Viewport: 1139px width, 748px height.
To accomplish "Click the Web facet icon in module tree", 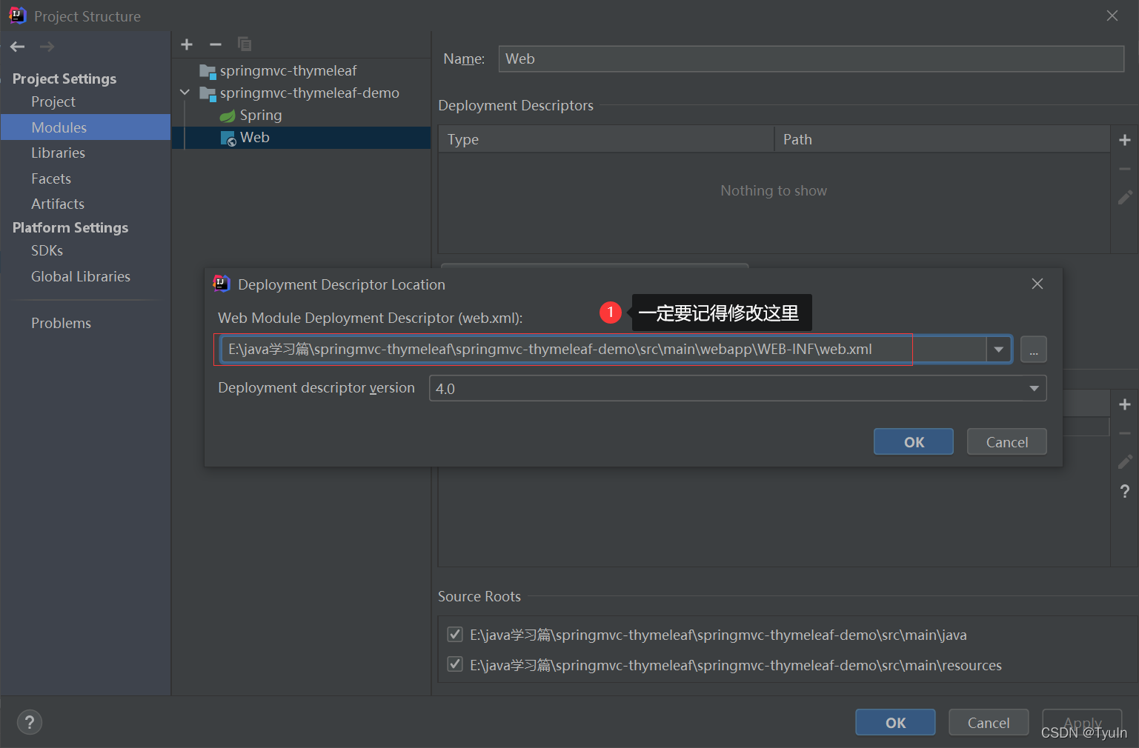I will point(228,138).
